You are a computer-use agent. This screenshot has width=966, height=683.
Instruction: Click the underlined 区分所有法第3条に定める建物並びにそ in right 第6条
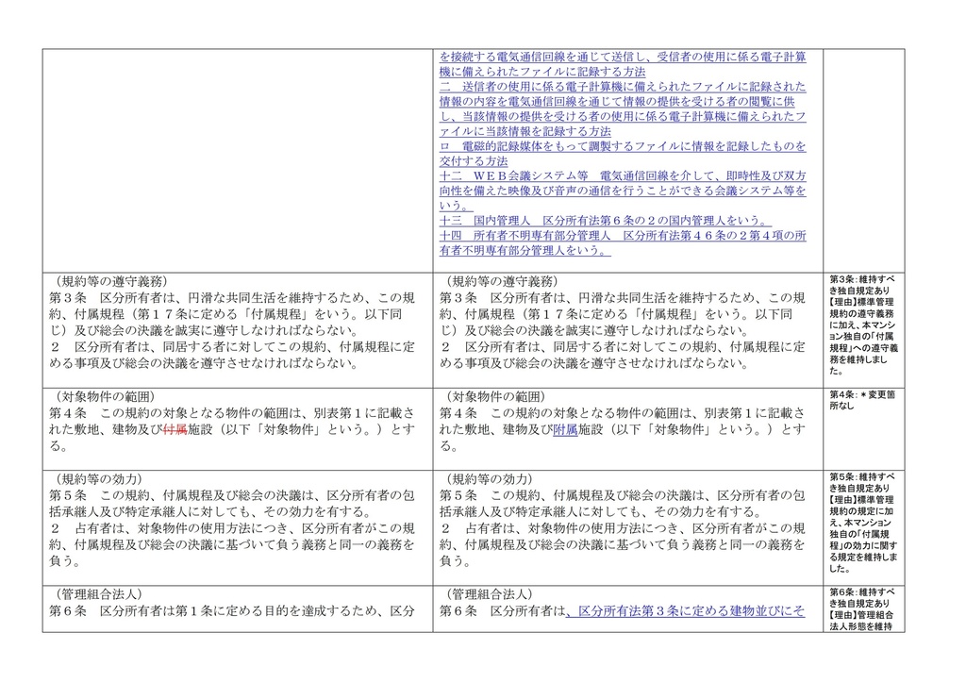pyautogui.click(x=685, y=611)
